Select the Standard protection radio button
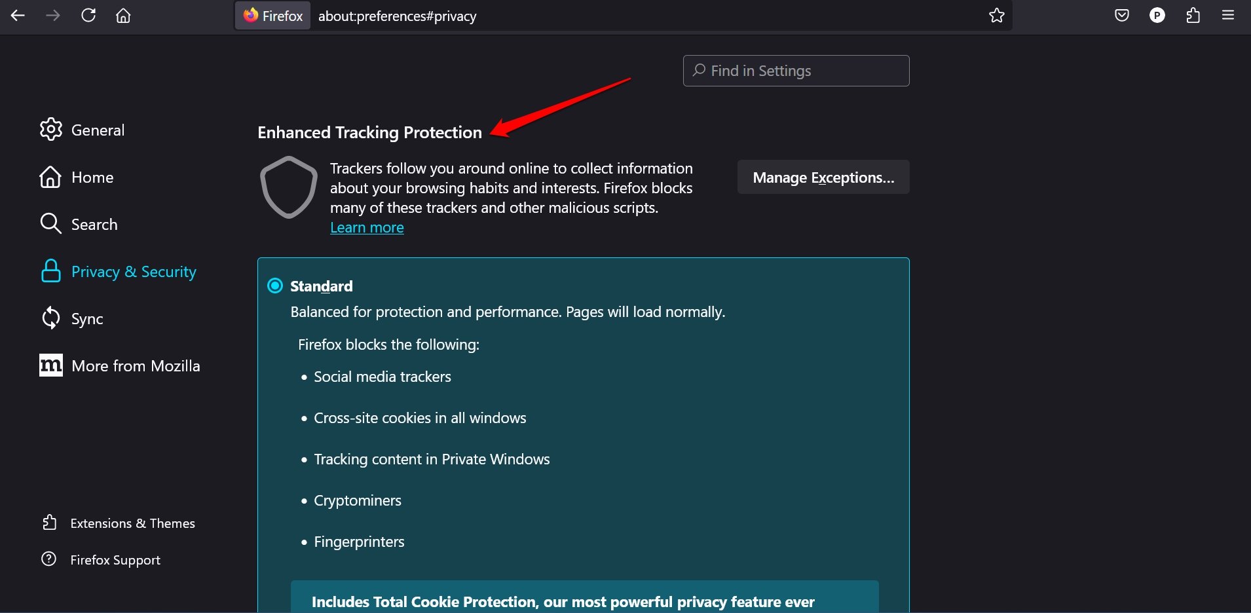Viewport: 1251px width, 613px height. (x=275, y=286)
